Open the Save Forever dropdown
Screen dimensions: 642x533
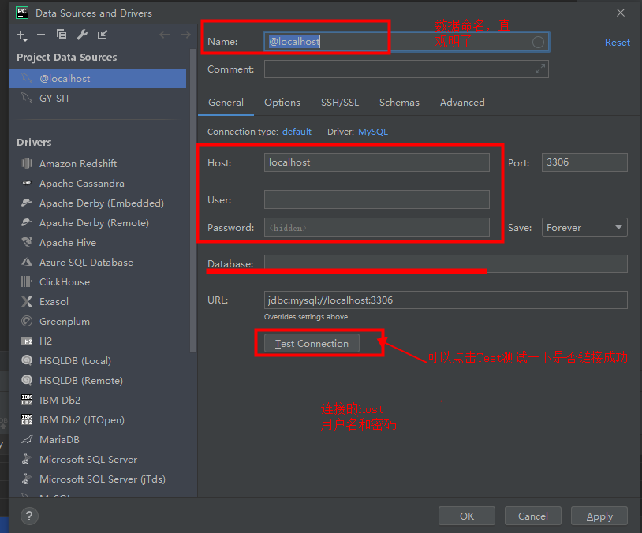click(x=584, y=227)
